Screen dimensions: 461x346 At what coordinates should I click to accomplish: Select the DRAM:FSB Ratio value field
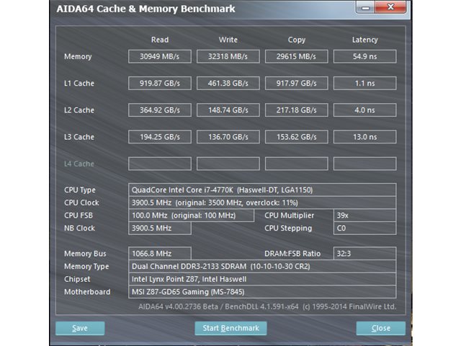pyautogui.click(x=365, y=253)
